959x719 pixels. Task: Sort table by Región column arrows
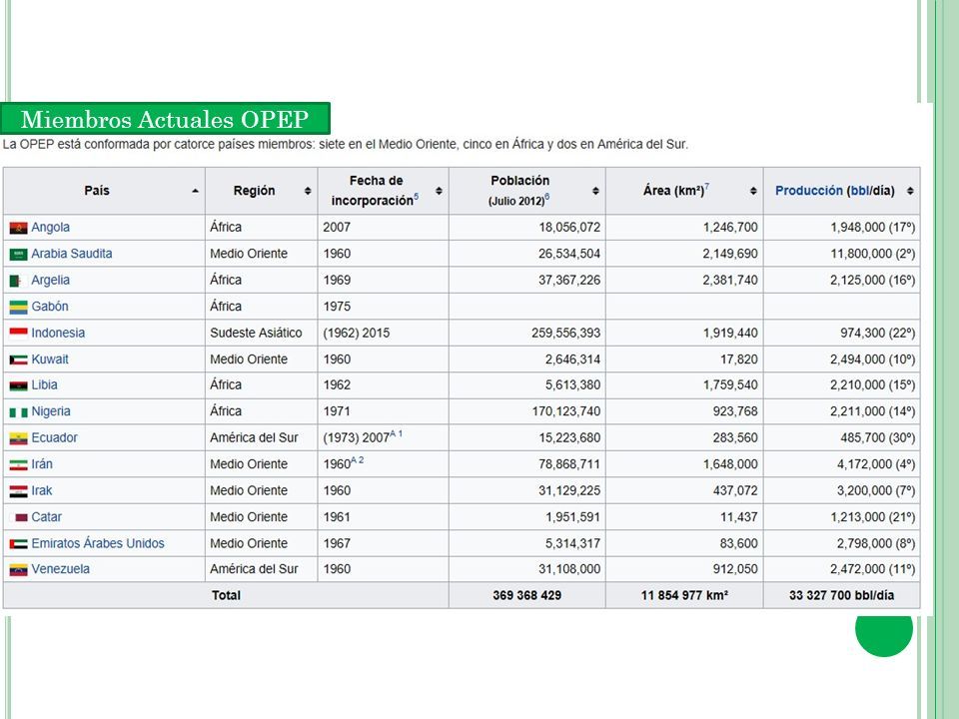point(308,191)
